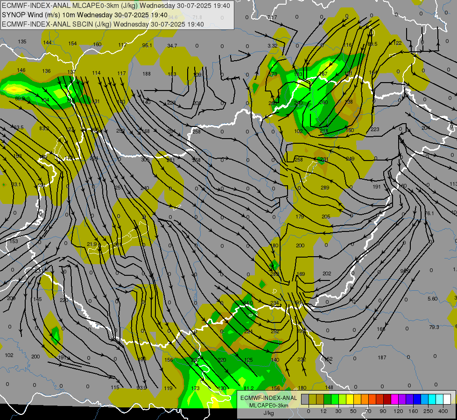Select the map value '34.7'
This screenshot has height=420, width=457.
pos(172,46)
